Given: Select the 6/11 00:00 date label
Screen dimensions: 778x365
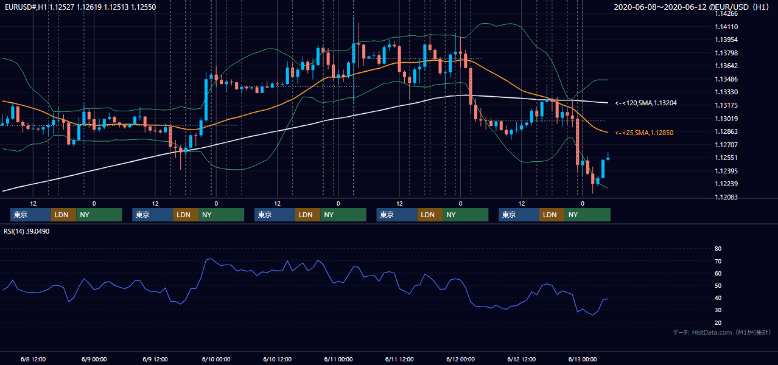Looking at the screenshot, I should 338,359.
